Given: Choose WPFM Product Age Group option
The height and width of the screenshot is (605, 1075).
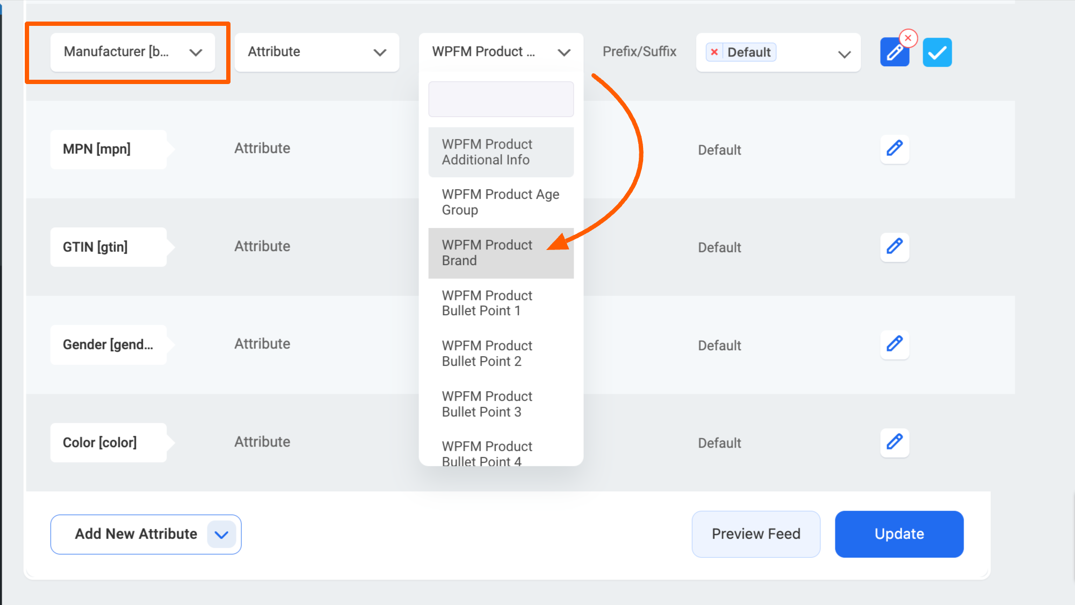Looking at the screenshot, I should coord(501,202).
